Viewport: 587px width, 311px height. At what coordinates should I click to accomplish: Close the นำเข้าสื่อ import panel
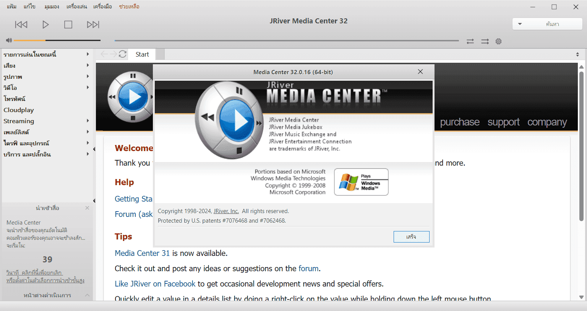[x=87, y=208]
